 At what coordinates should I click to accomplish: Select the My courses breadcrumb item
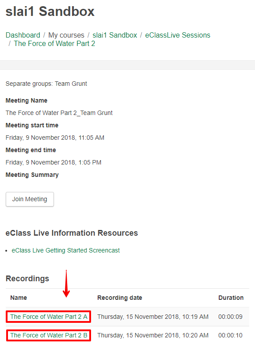tap(66, 35)
